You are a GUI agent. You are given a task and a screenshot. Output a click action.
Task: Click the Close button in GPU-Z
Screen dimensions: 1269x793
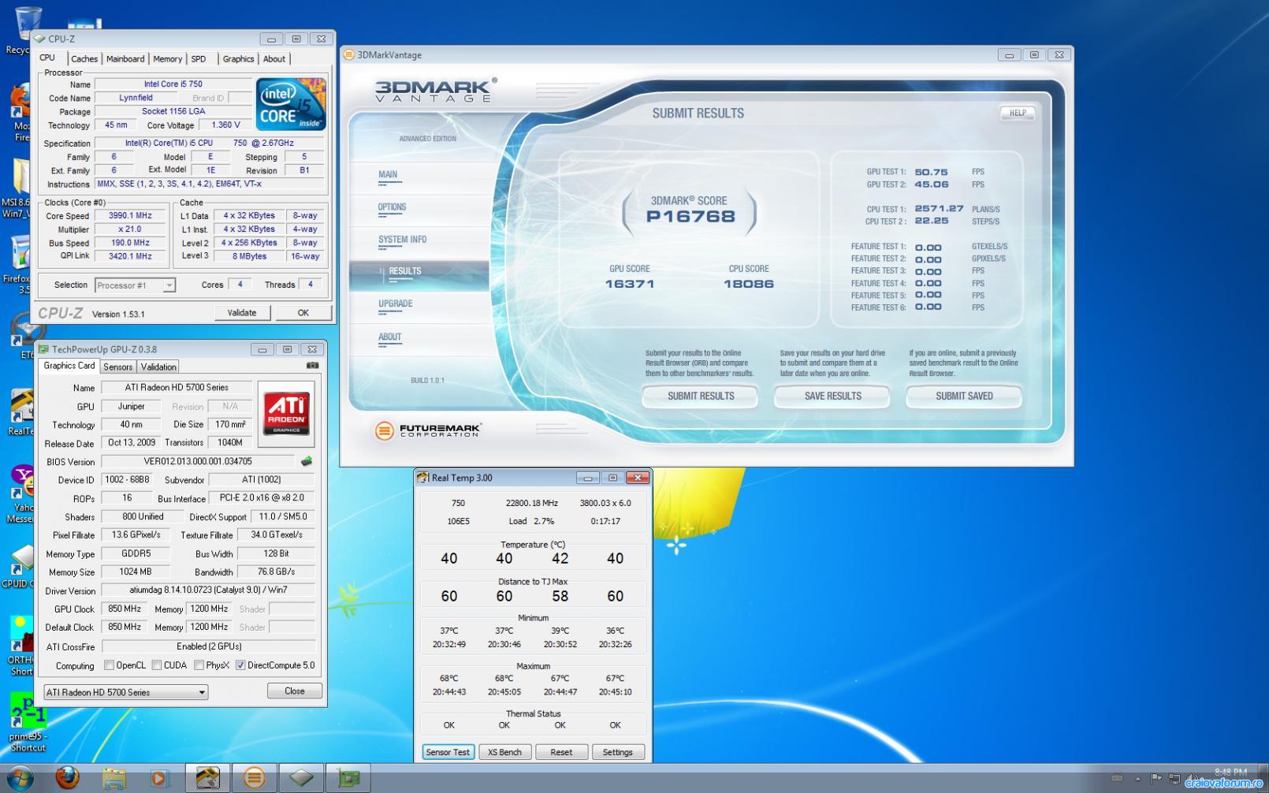pyautogui.click(x=295, y=691)
